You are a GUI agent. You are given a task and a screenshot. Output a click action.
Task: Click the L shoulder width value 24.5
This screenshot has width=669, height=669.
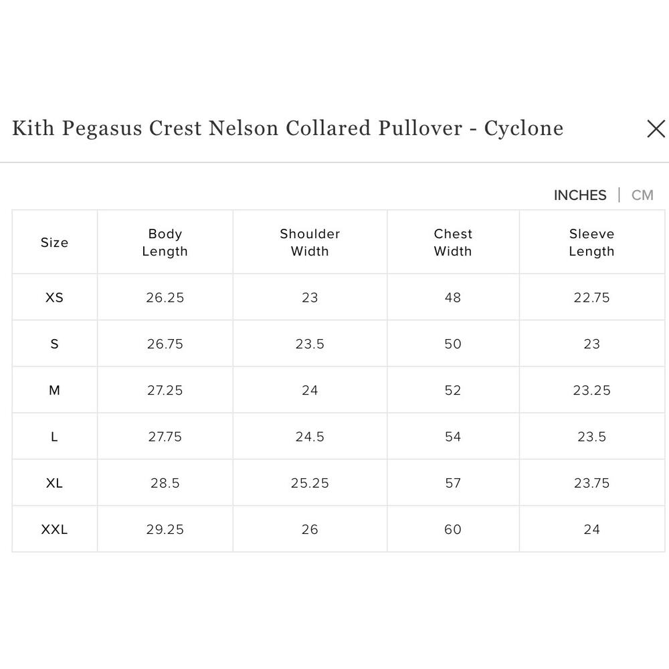[310, 436]
